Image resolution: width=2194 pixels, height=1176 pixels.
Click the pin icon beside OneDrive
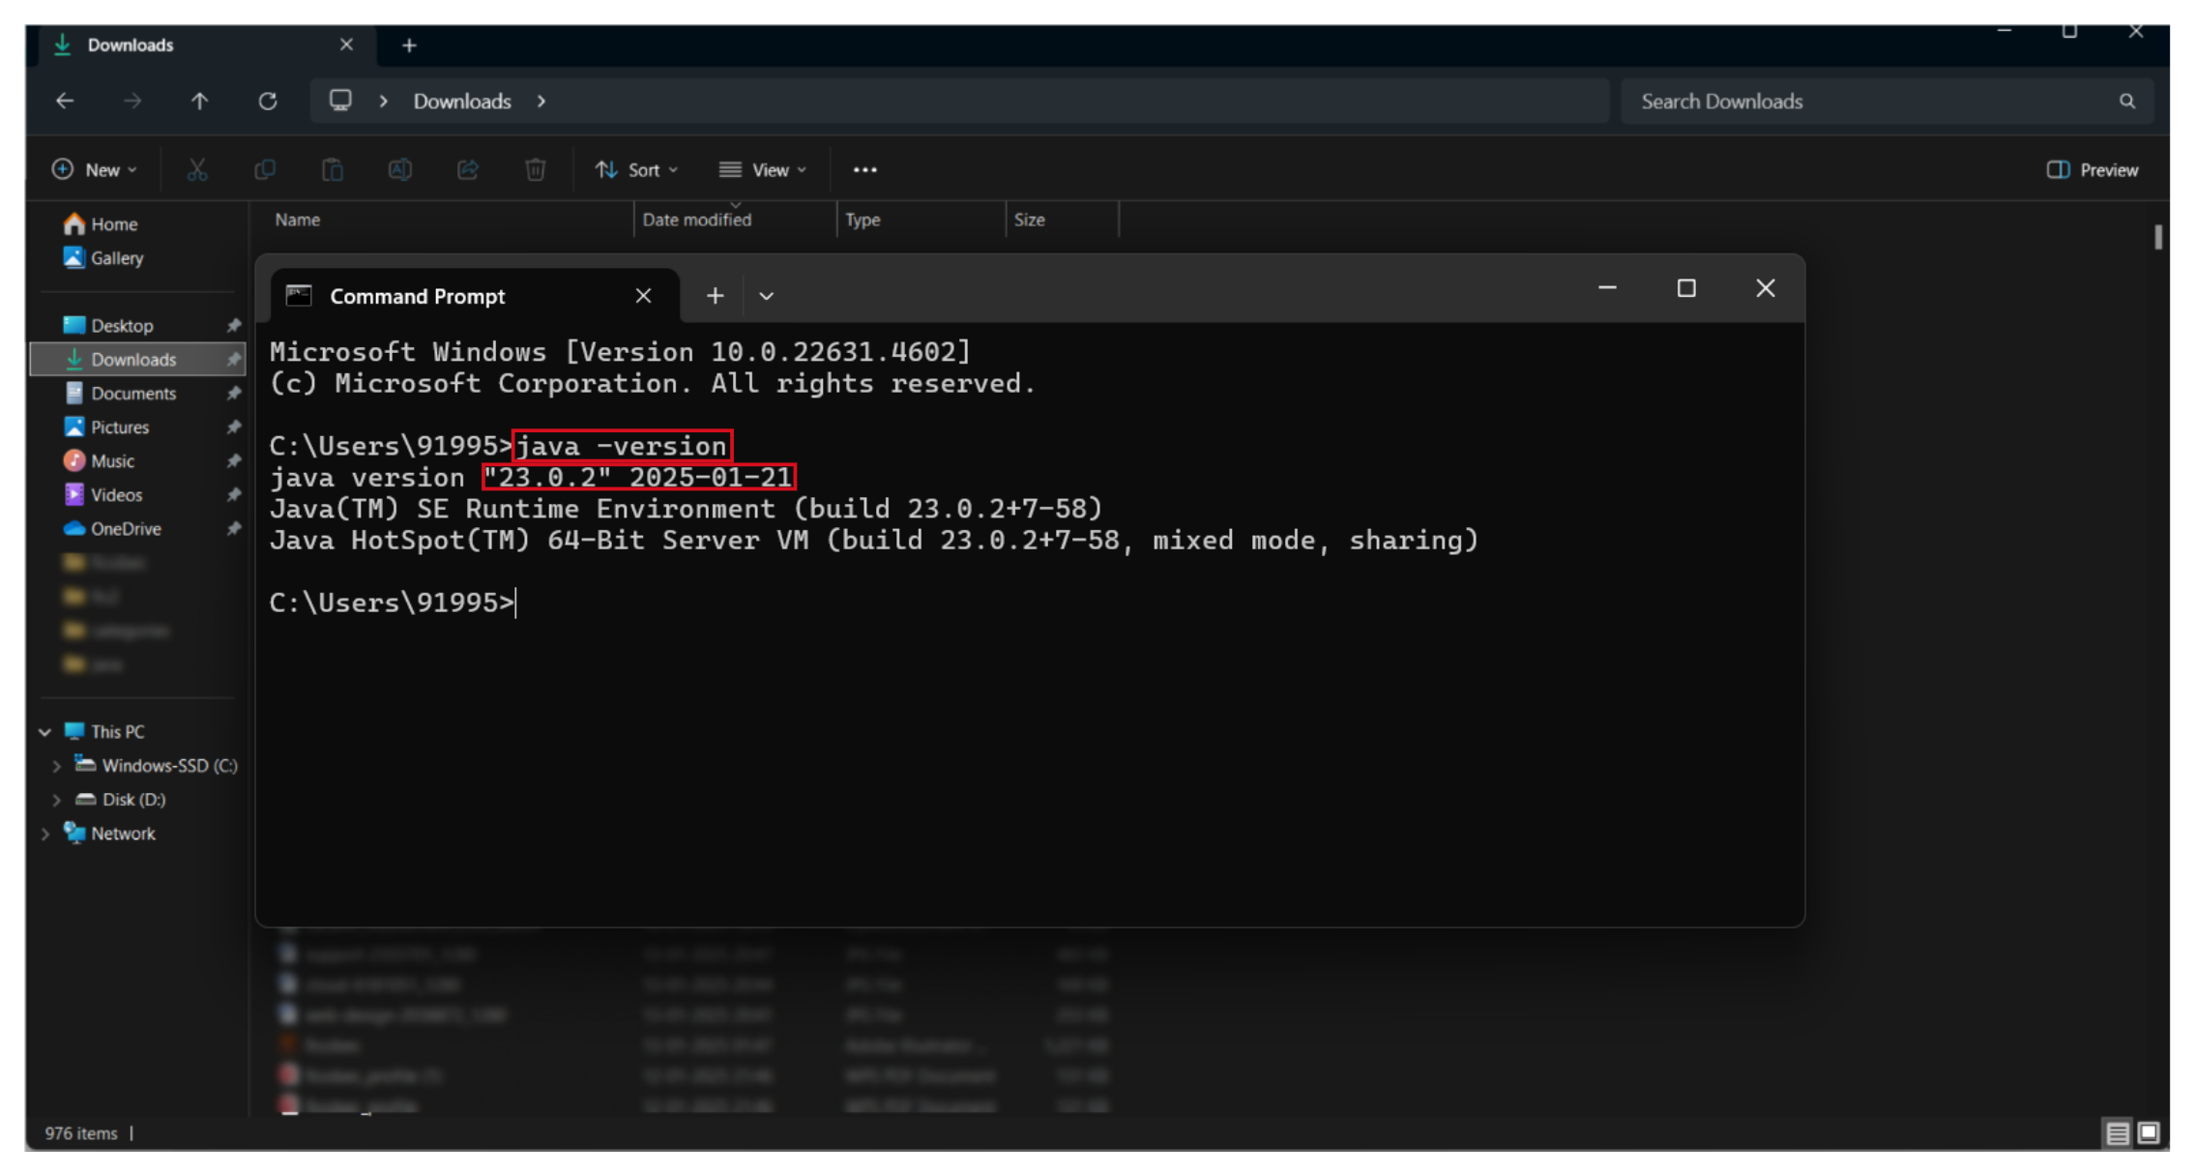tap(233, 528)
